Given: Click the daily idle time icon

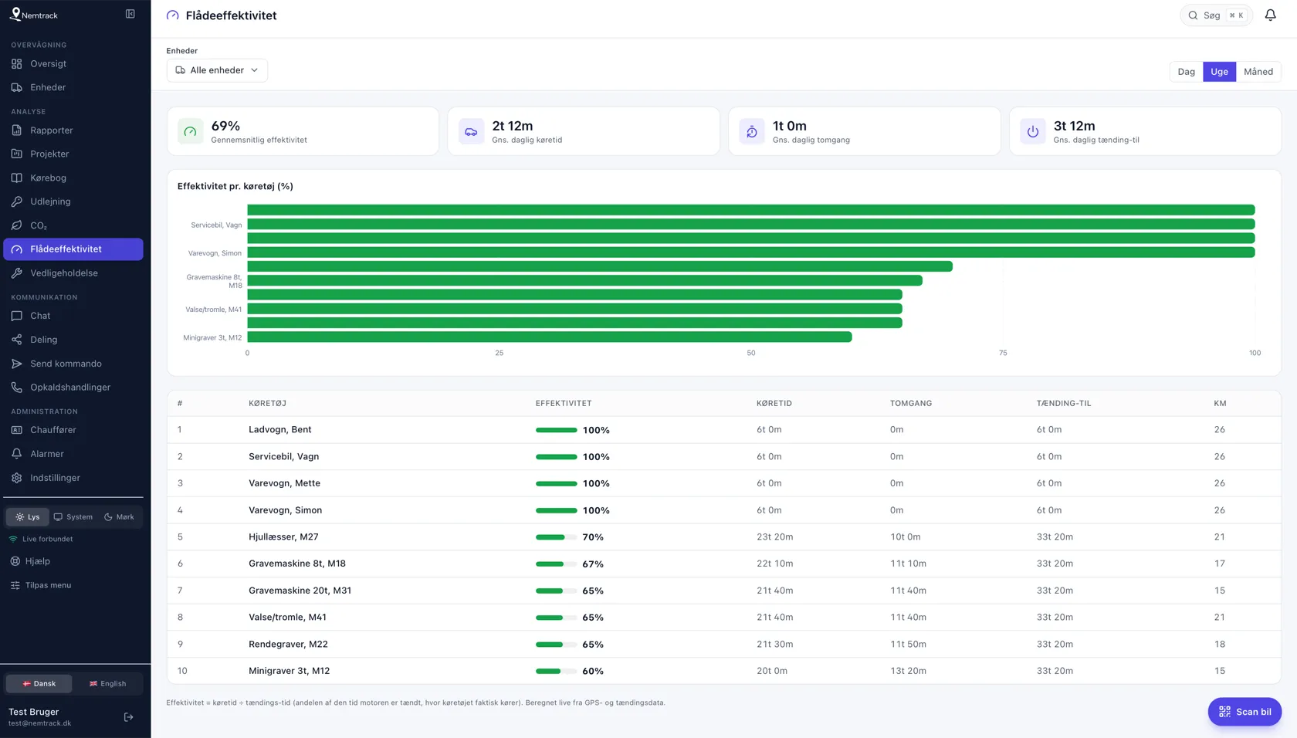Looking at the screenshot, I should pyautogui.click(x=752, y=131).
